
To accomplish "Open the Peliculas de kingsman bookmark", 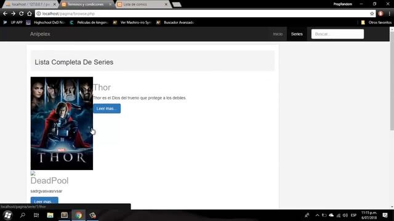I will pyautogui.click(x=89, y=23).
